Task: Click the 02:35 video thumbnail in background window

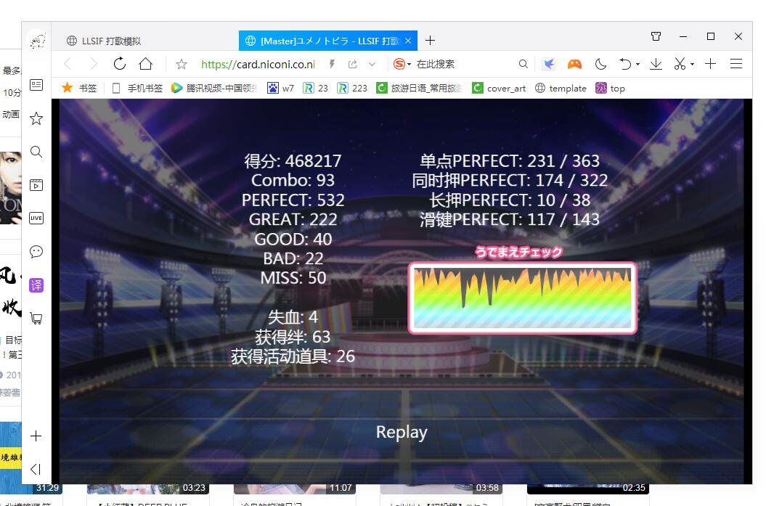Action: [588, 489]
